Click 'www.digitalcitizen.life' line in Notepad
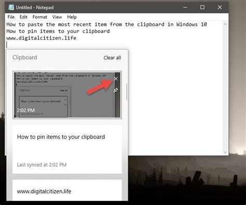 (42, 38)
